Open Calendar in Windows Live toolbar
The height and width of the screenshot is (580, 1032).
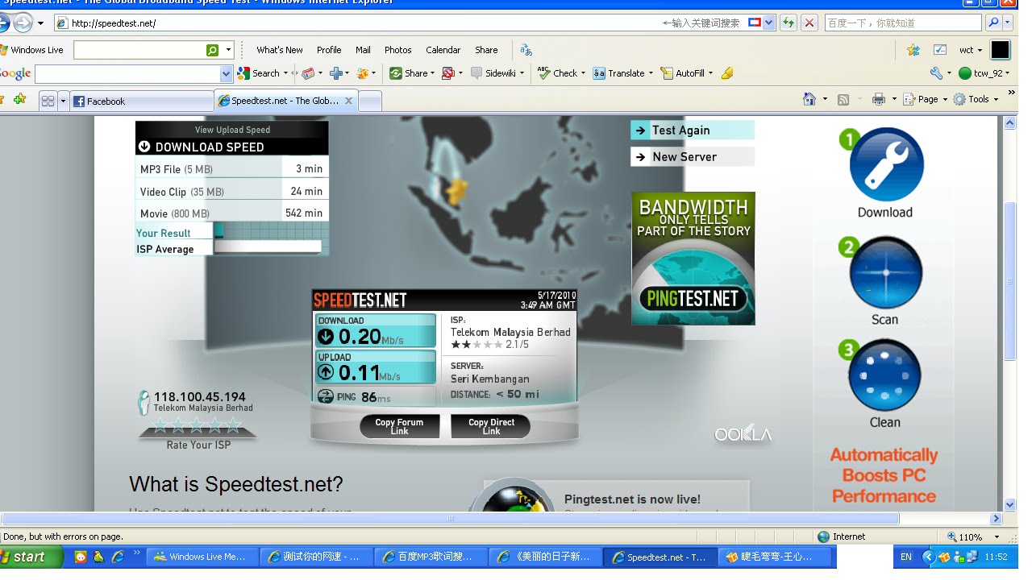click(443, 50)
